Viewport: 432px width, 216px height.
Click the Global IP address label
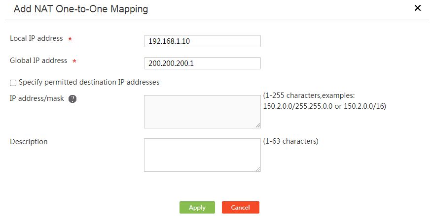point(38,61)
